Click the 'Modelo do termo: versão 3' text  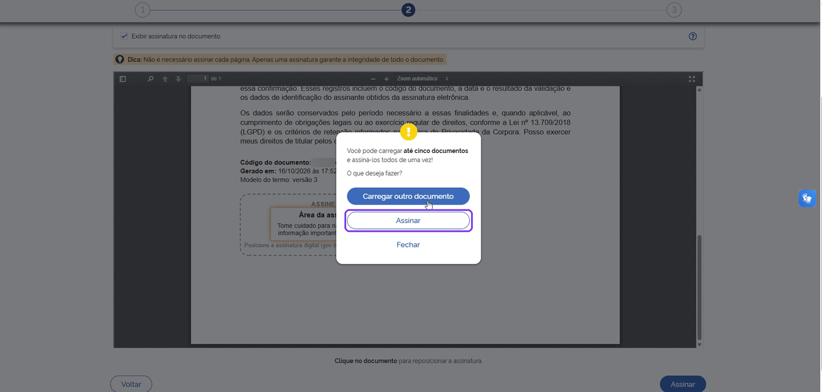[x=279, y=180]
